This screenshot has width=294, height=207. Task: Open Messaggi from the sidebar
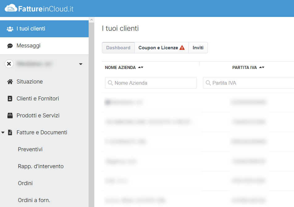coord(28,46)
